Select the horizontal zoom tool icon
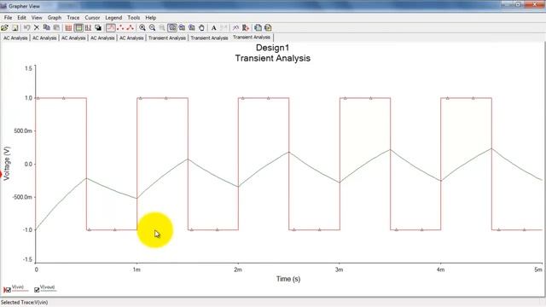Screen dimensions: 546x307 [x=182, y=28]
